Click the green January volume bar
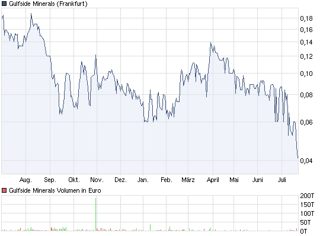This screenshot has height=236, width=323. tap(150, 228)
